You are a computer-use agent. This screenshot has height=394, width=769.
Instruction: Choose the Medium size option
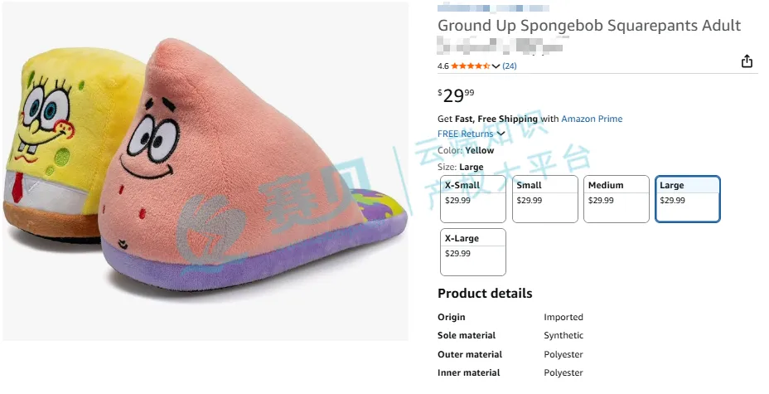click(x=616, y=199)
